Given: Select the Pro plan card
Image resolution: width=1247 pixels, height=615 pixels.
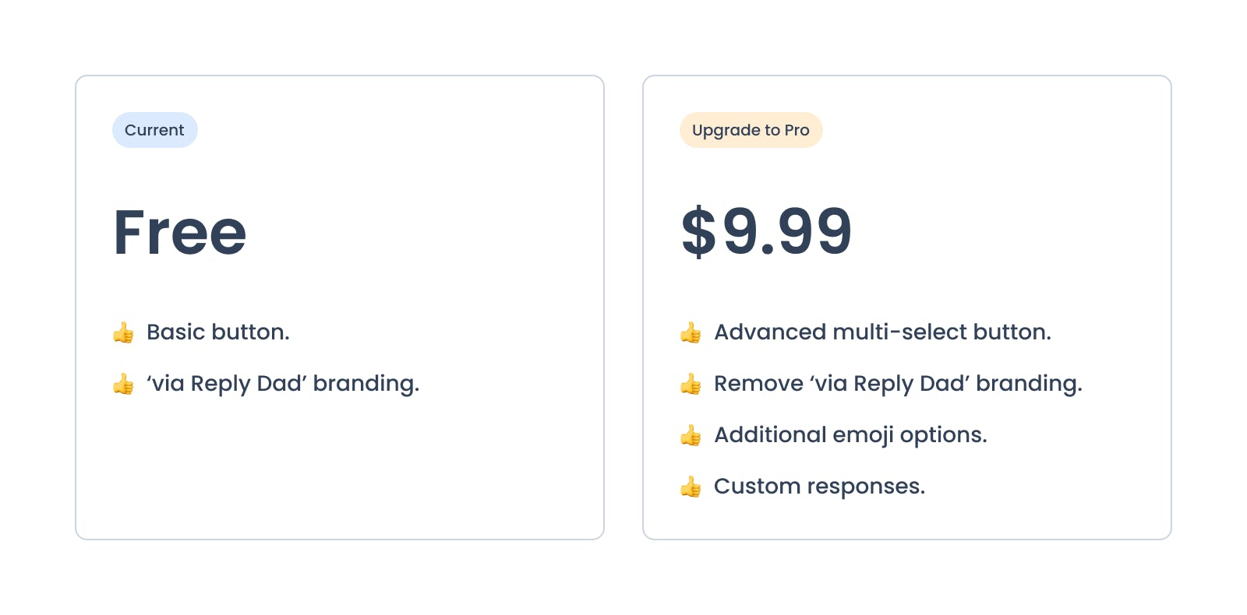Looking at the screenshot, I should pos(907,307).
